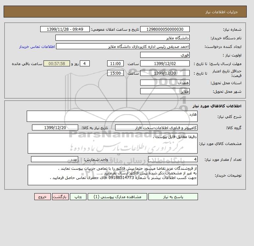Click the need date field 1399/12/20
The height and width of the screenshot is (246, 254).
pos(55,127)
